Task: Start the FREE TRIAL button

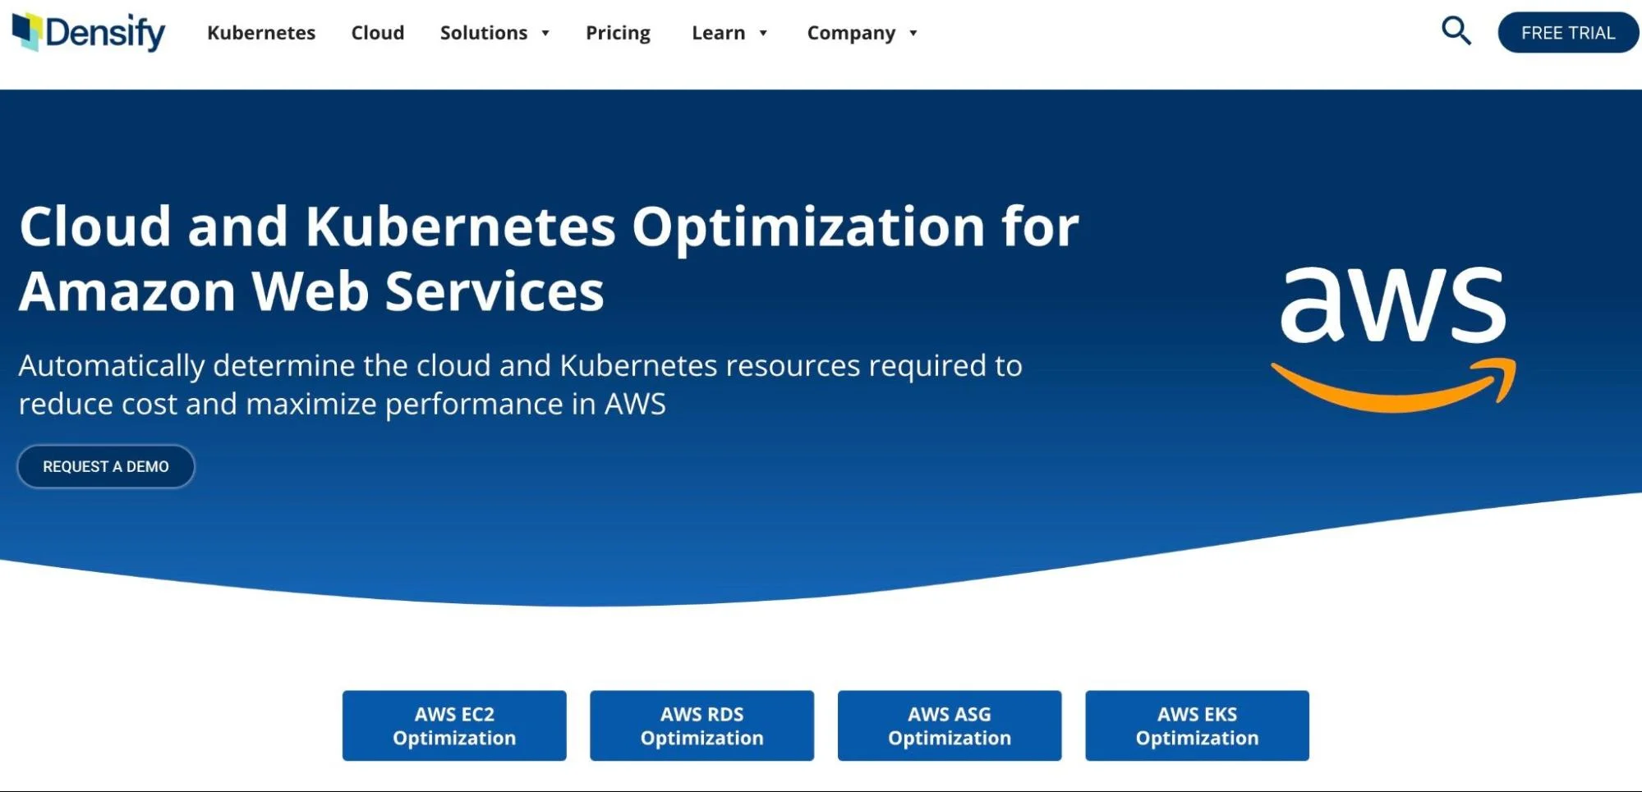Action: click(1568, 33)
